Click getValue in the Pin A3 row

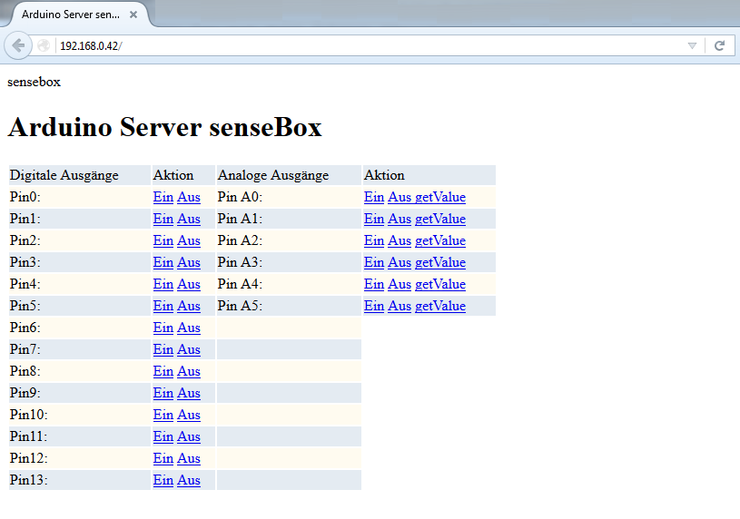click(440, 262)
